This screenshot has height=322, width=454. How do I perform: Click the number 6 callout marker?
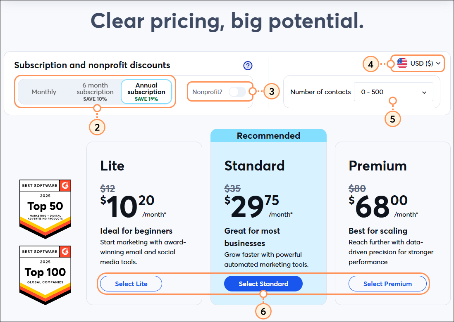(263, 312)
